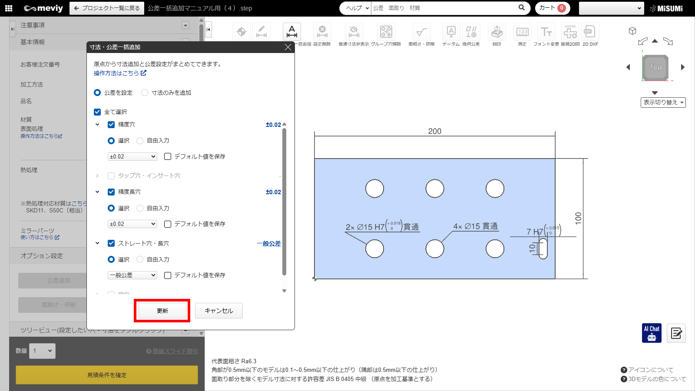Select the group hole release (グループ穴解除) tool
The height and width of the screenshot is (391, 695).
coord(386,32)
